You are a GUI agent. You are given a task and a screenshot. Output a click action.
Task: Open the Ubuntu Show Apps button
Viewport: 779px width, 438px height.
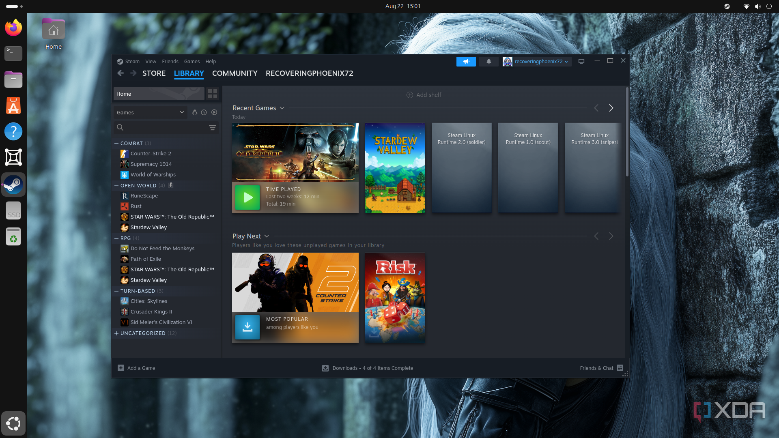pyautogui.click(x=13, y=423)
